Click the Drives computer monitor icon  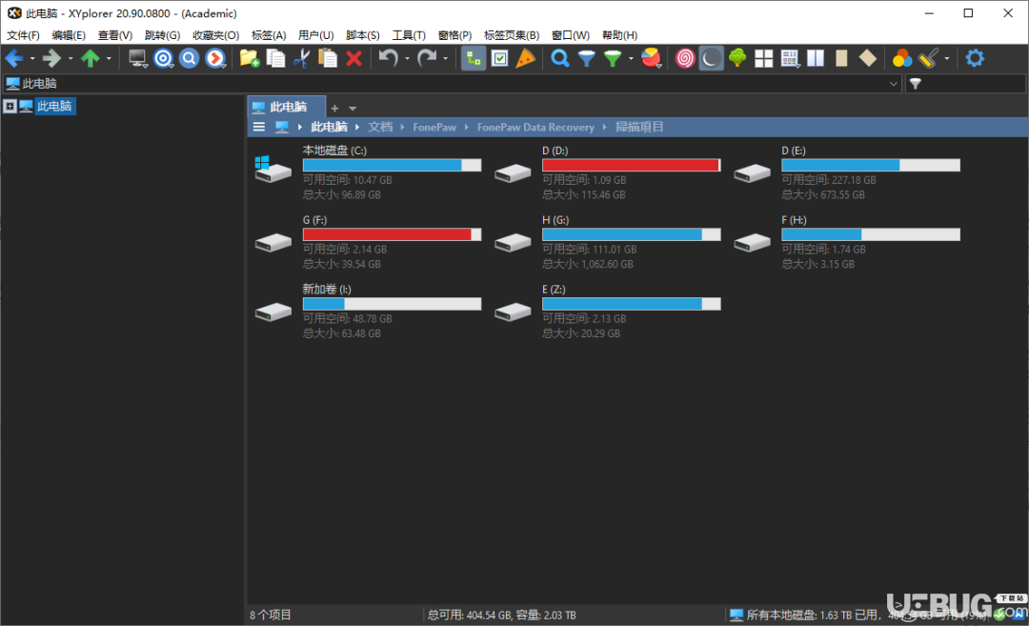point(137,58)
